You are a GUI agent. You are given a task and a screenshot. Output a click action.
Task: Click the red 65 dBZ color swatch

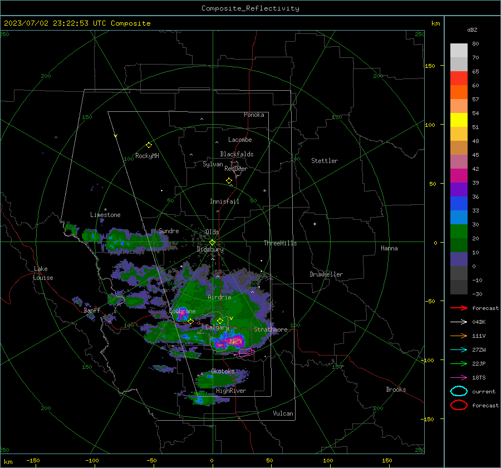click(459, 78)
